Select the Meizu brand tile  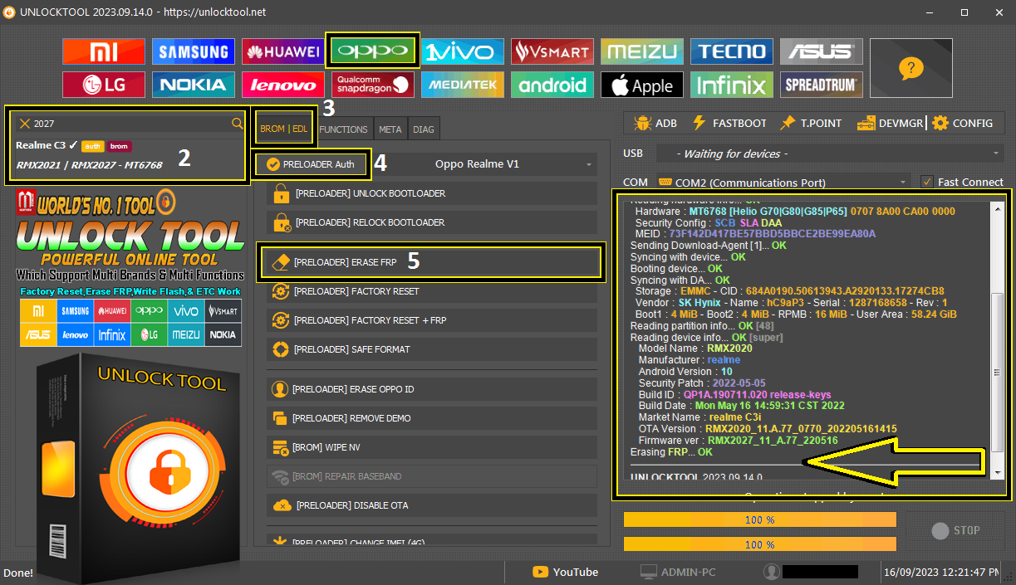click(642, 51)
